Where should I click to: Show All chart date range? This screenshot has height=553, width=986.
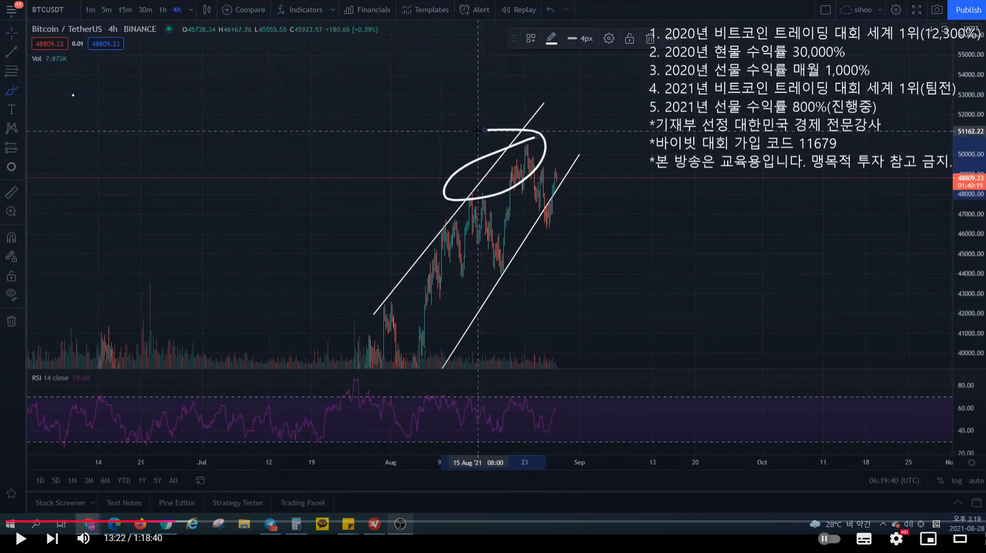[x=173, y=480]
